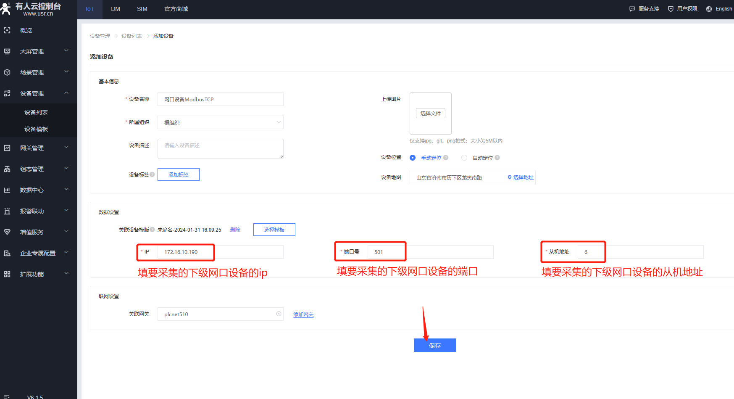Open 设备模板 in the sidebar submenu
The width and height of the screenshot is (734, 399).
(x=36, y=129)
